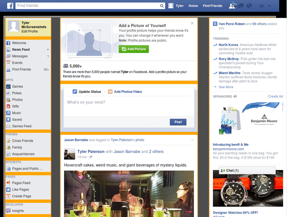
Task: Go to Home in top navigation
Action: 193,6
